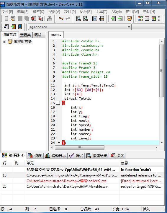Click the 行 column header
167x213 pixels.
point(7,163)
